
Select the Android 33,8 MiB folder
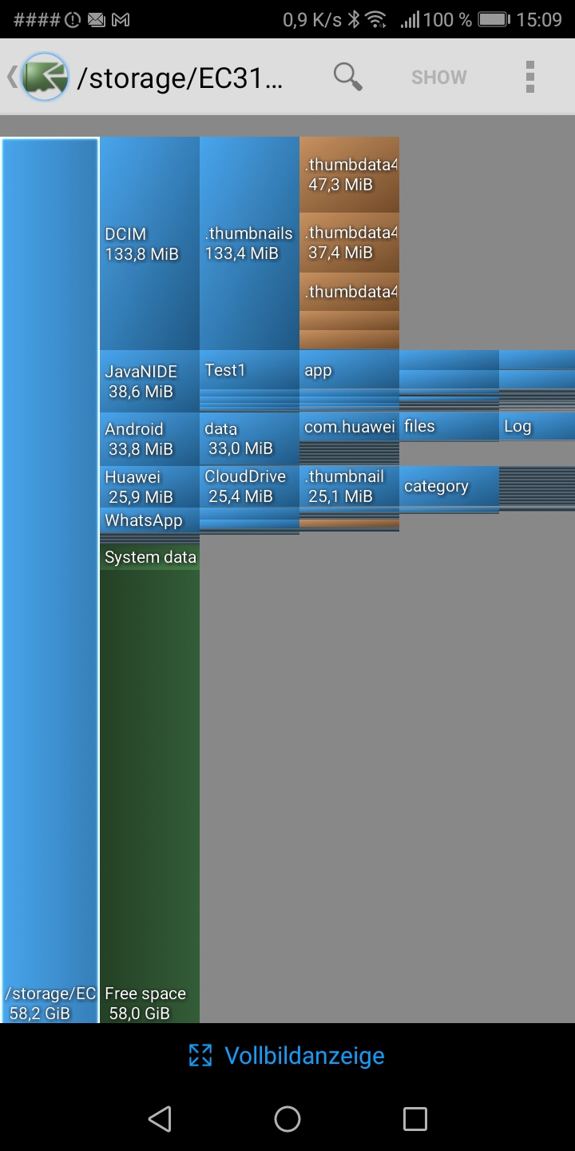[x=149, y=439]
